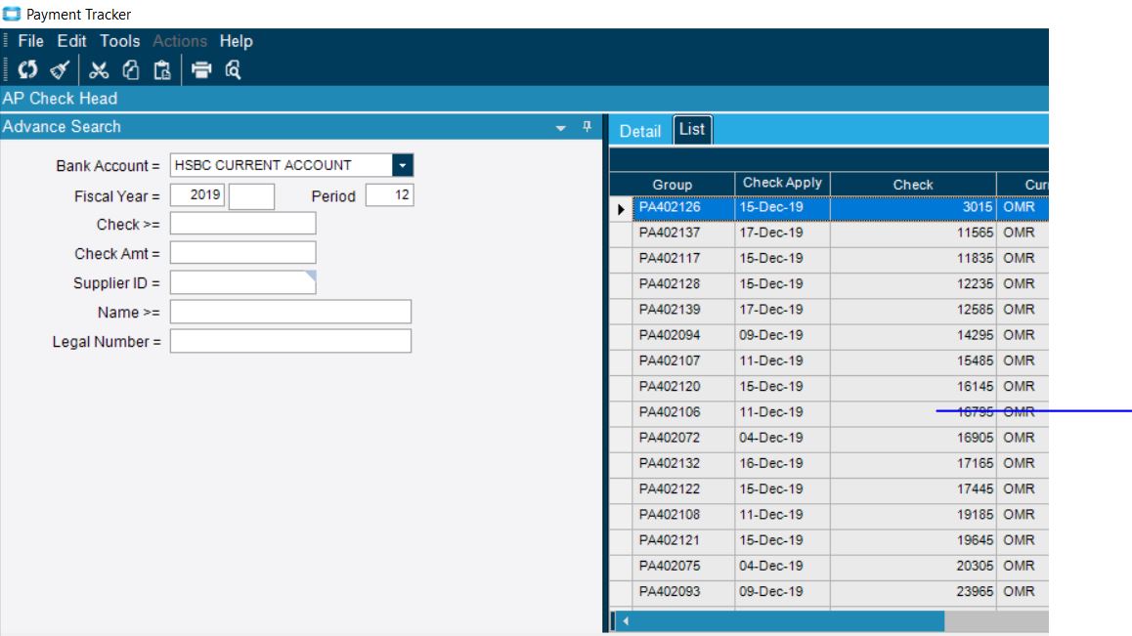The width and height of the screenshot is (1132, 636).
Task: Click the AP Check Head title bar
Action: pos(524,98)
